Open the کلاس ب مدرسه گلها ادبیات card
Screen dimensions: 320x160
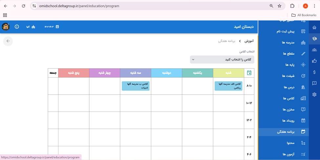point(136,86)
